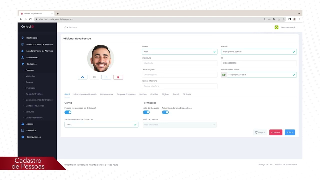Click the E-mail input field

pyautogui.click(x=259, y=52)
